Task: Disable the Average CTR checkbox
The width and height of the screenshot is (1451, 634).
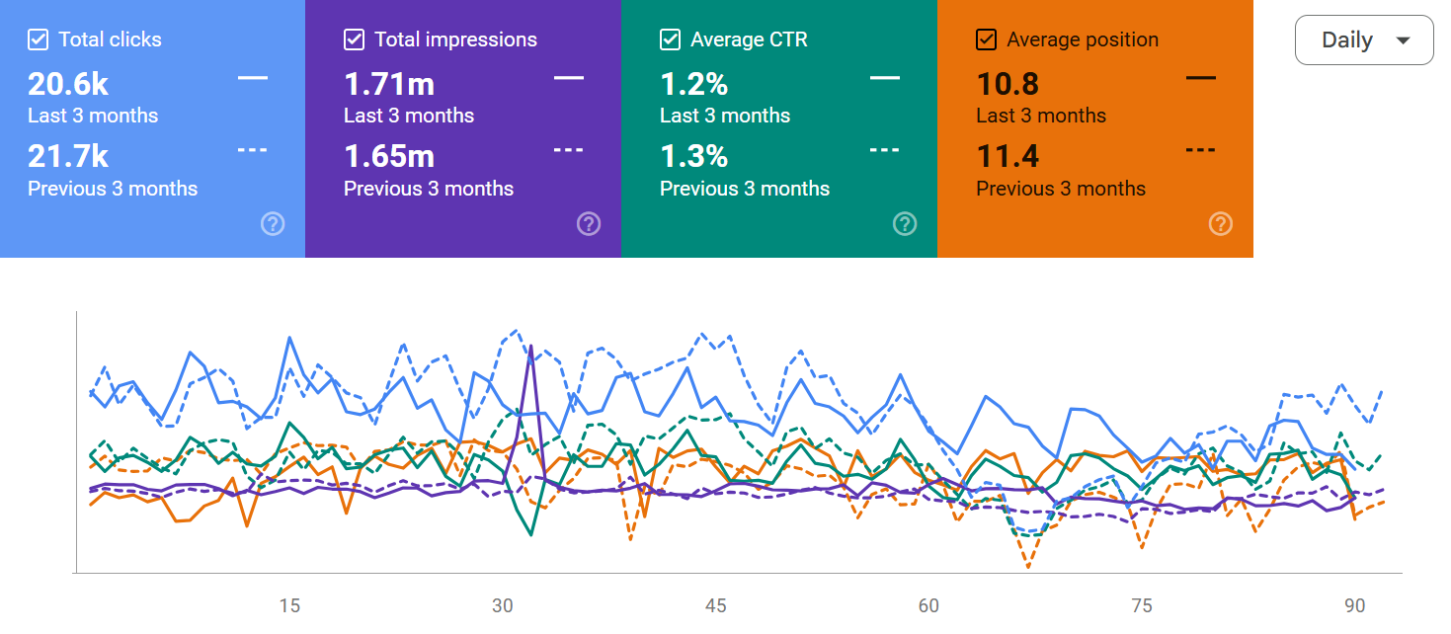Action: point(671,40)
